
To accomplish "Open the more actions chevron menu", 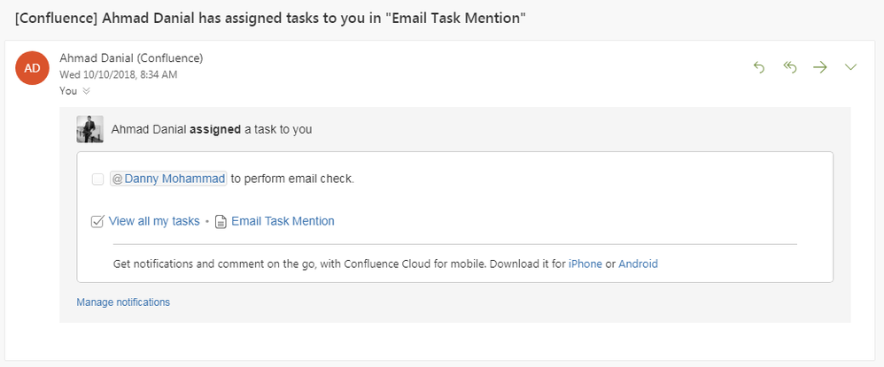I will [850, 67].
